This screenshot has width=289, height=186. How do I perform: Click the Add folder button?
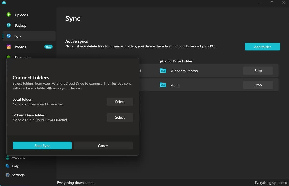[x=262, y=47]
